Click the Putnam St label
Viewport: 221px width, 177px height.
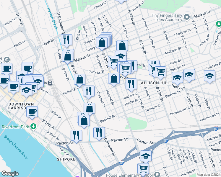[188, 172]
